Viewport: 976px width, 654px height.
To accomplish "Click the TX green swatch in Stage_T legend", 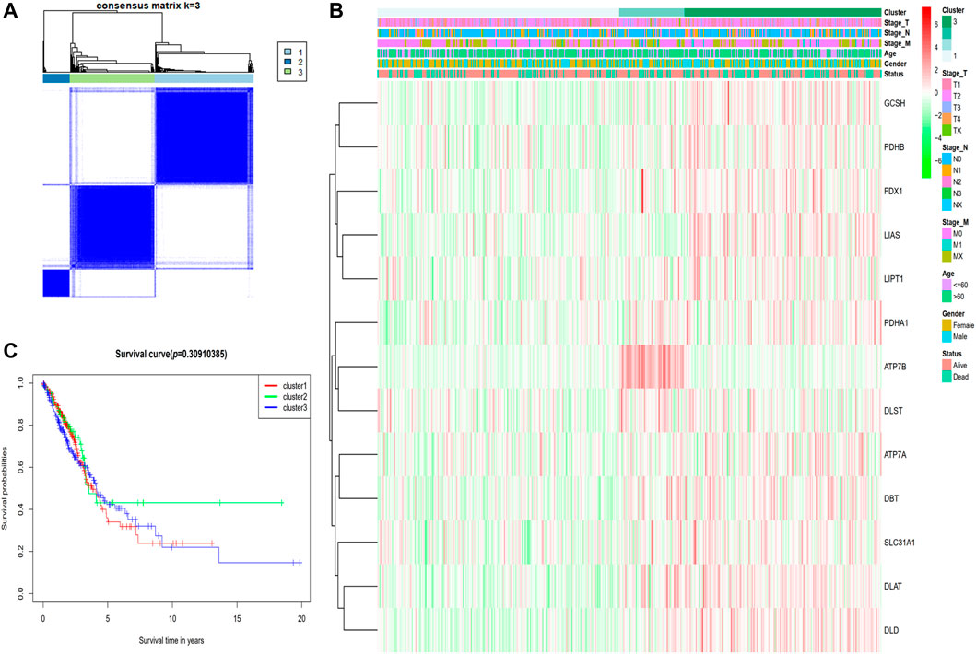I will [x=947, y=130].
